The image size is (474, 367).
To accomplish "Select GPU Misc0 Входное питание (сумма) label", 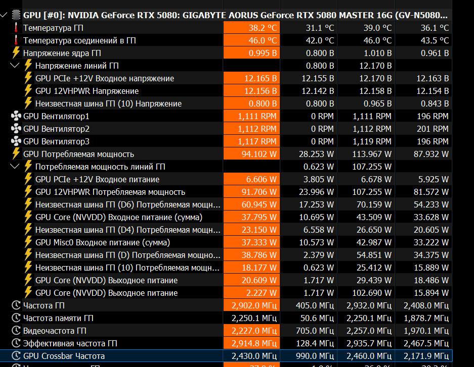I will [103, 242].
